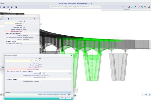Open a new tab with the plus button
Viewport: 151px width, 100px height.
92,4
